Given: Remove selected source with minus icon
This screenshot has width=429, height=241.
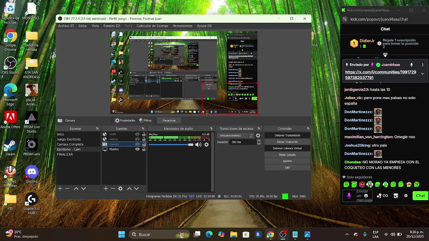Looking at the screenshot, I should coord(113,189).
